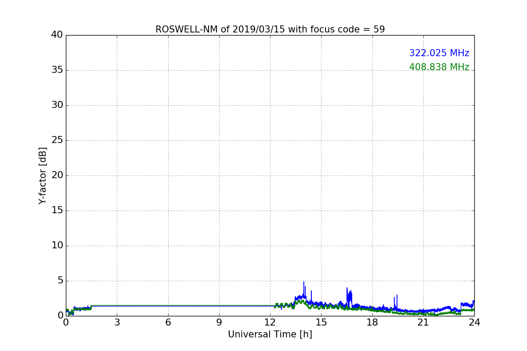Select the 322.025 MHz legend label

(439, 53)
